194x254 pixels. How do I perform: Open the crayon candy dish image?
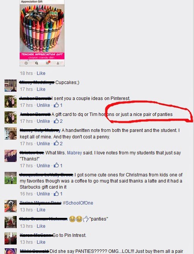pyautogui.click(x=42, y=33)
